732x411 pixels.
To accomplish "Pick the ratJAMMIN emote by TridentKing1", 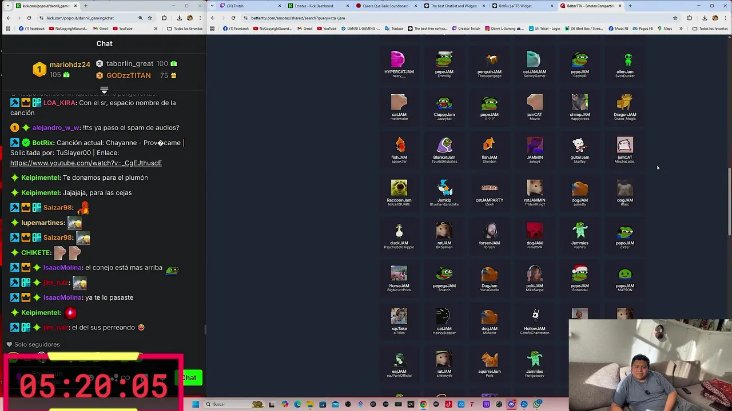I will [x=535, y=192].
